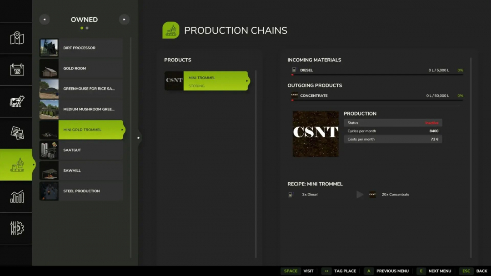
Task: Click the CSNT concentrate icon under Outgoing Products
Action: 293,95
